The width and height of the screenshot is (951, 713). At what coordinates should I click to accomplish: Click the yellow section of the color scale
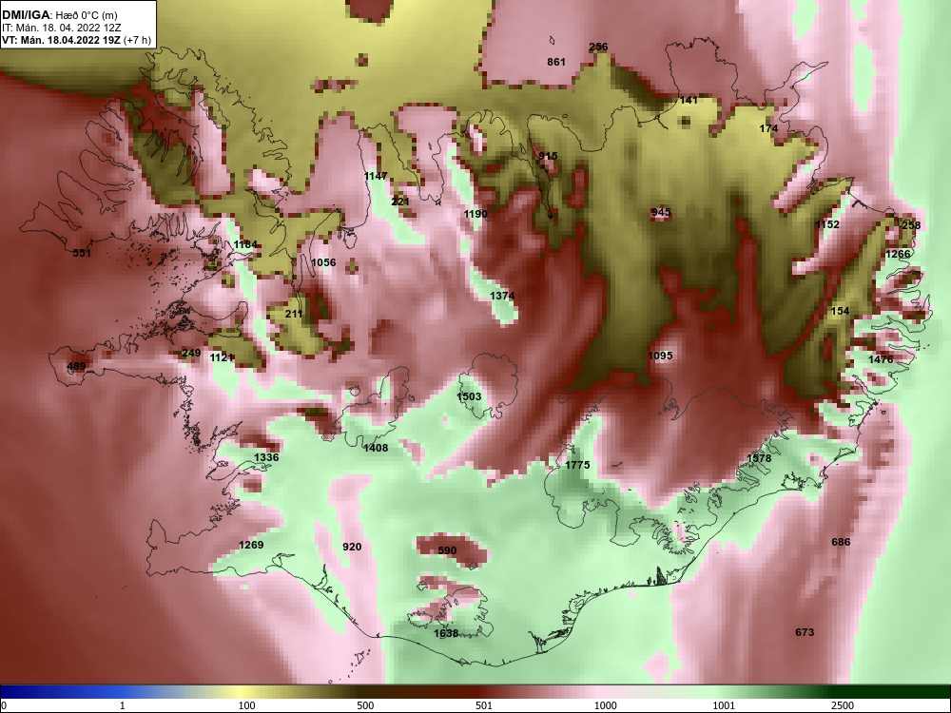click(243, 692)
